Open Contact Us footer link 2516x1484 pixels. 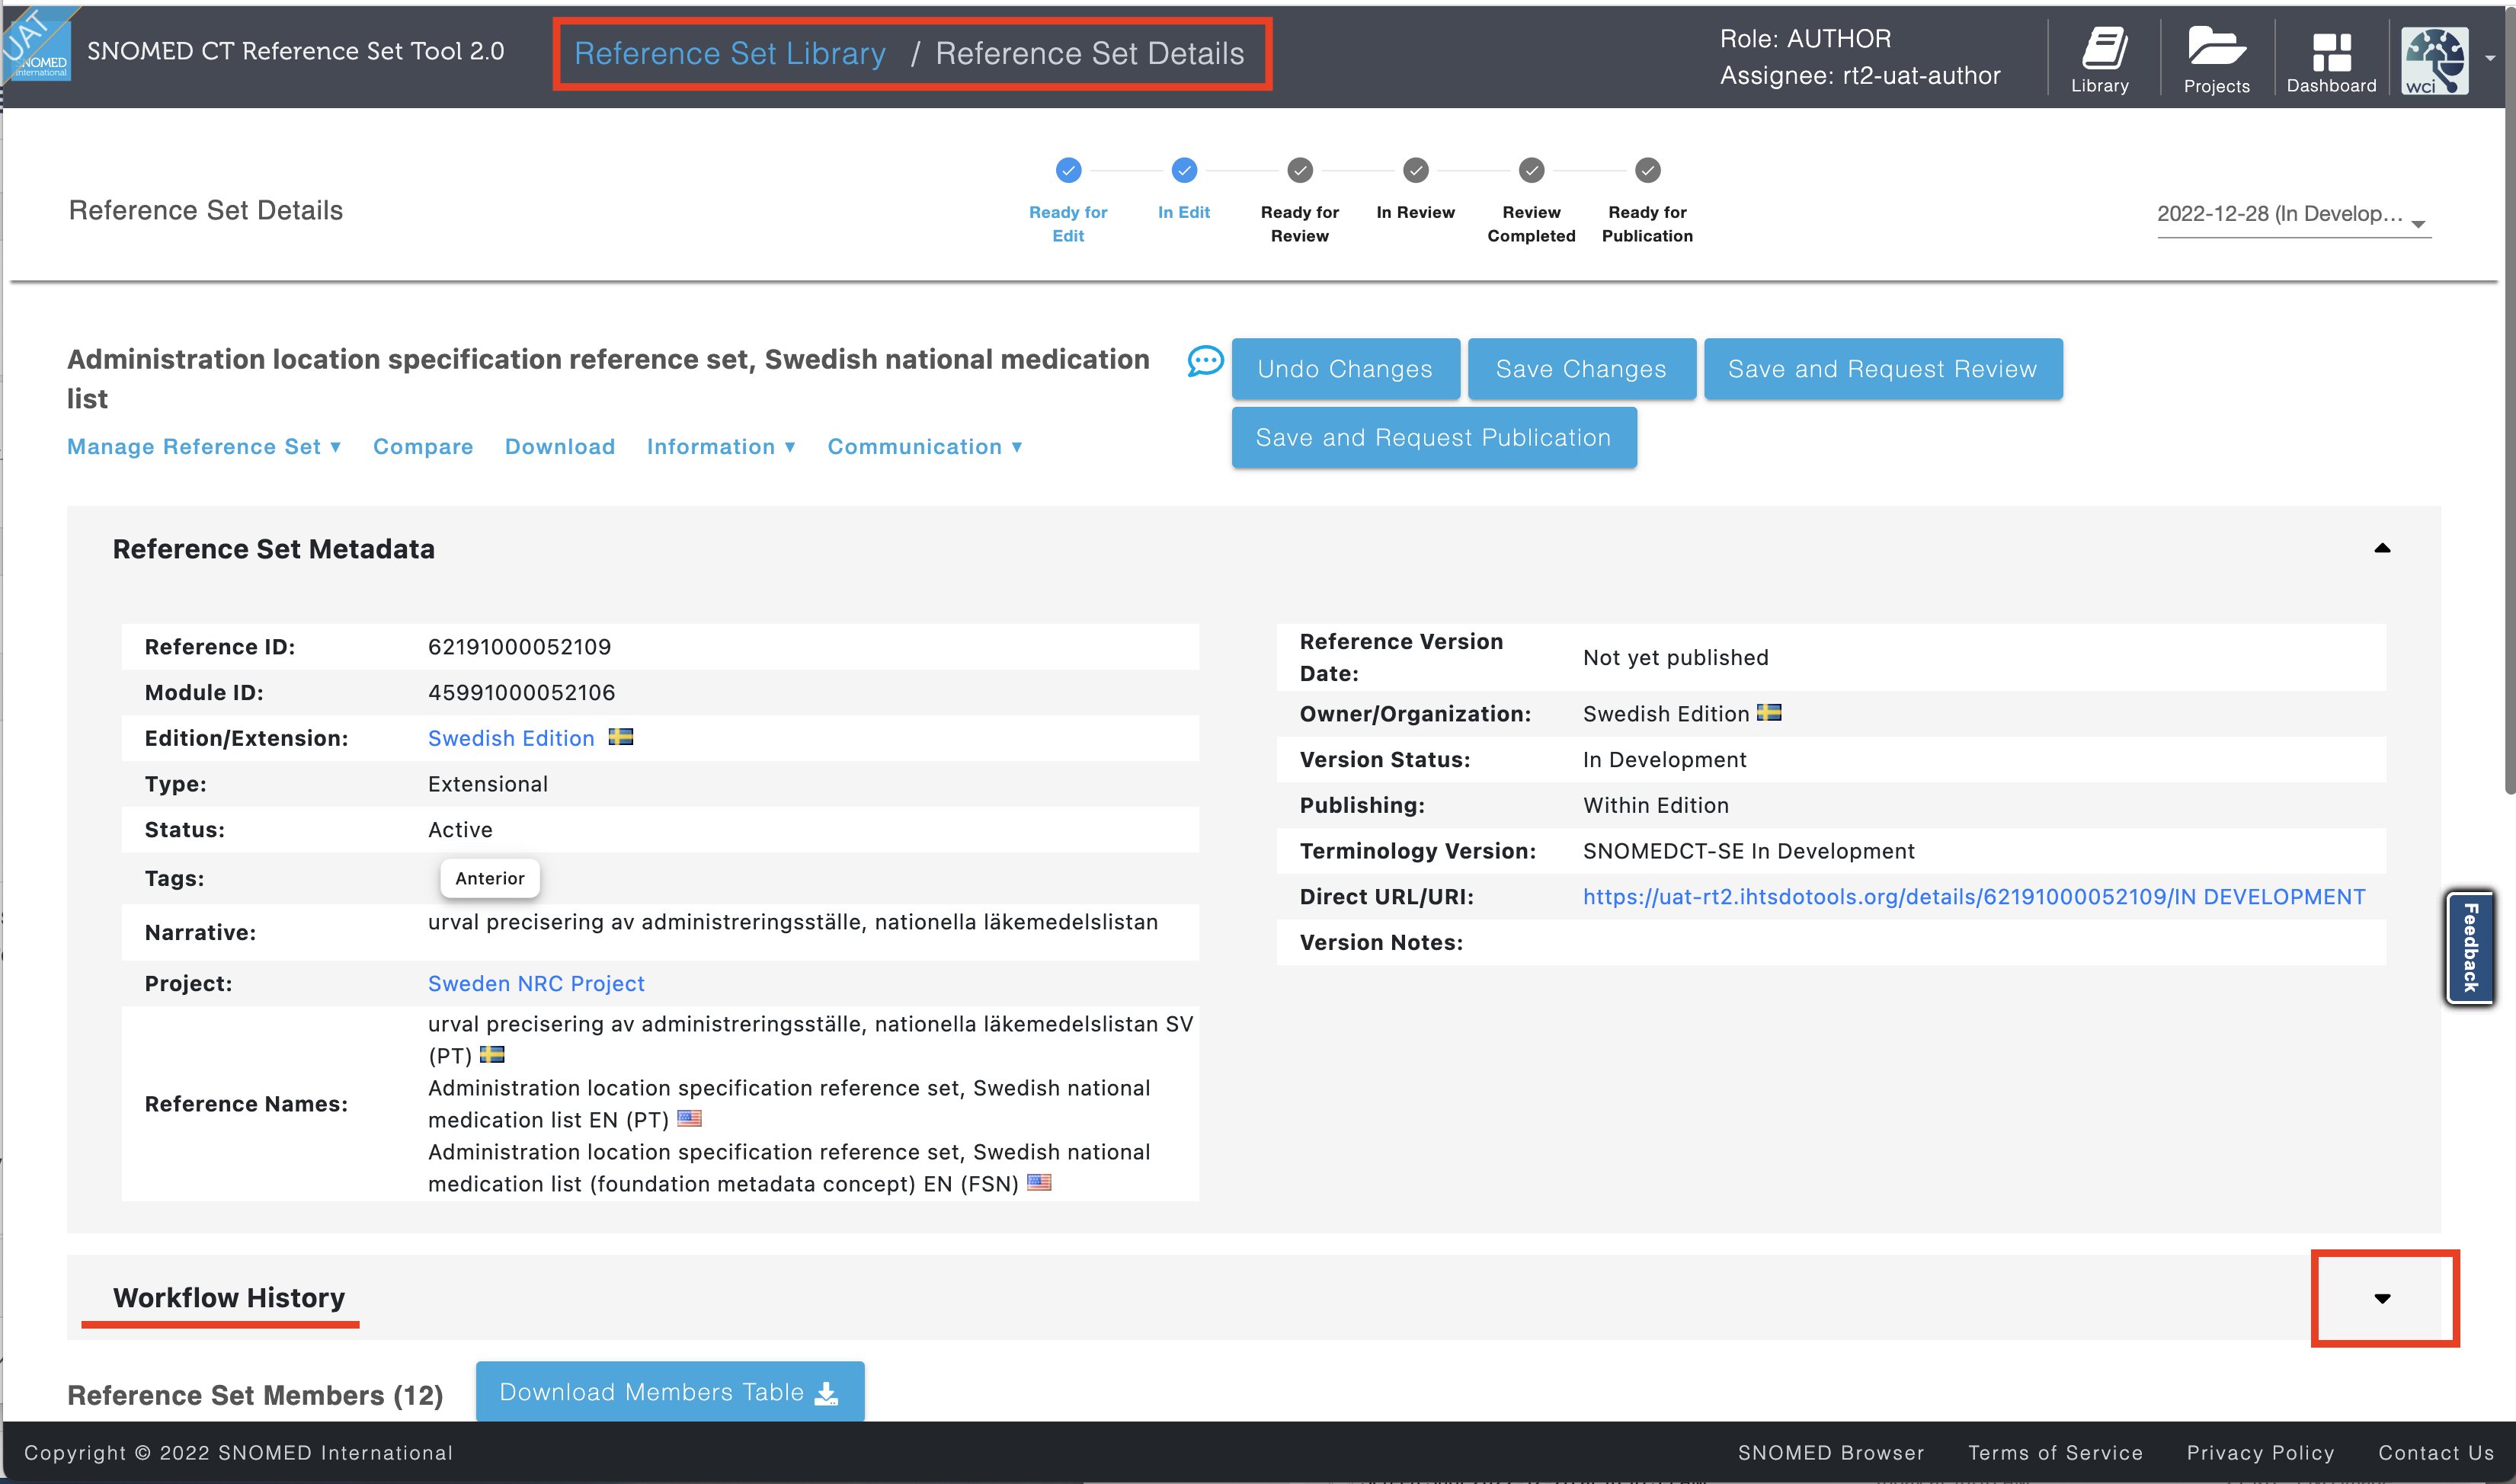(x=2436, y=1452)
